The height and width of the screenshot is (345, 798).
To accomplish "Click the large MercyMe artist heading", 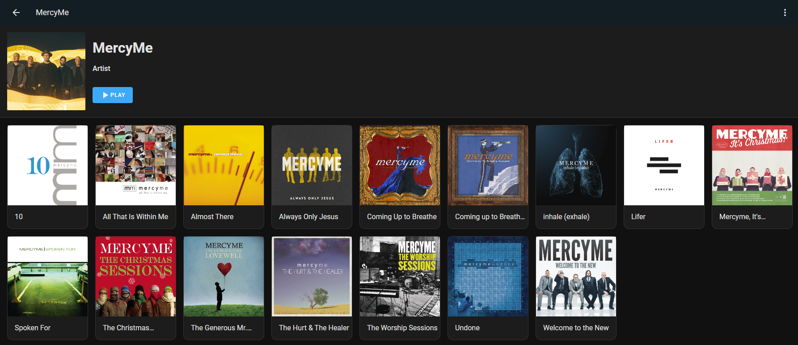I will [122, 48].
